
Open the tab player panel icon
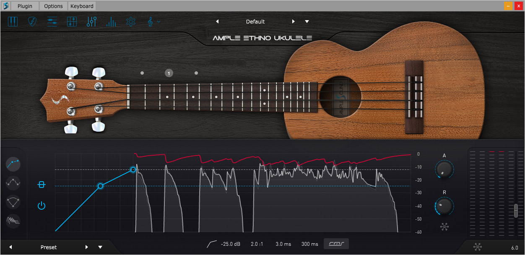[52, 22]
